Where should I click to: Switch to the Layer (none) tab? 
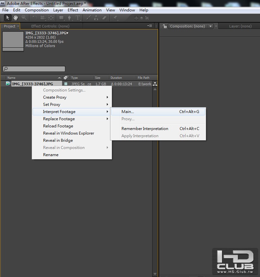coord(240,26)
